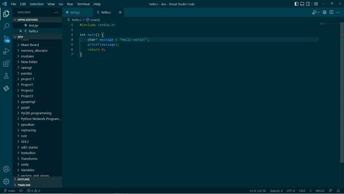Open the Edit menu

(x=23, y=4)
